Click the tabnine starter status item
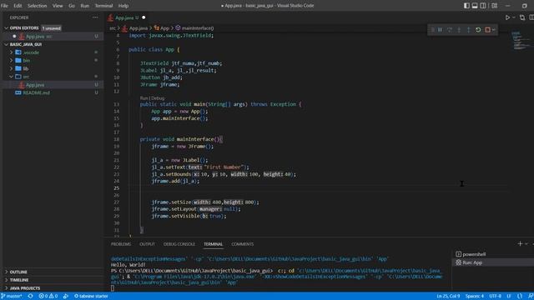The height and width of the screenshot is (300, 534). click(91, 297)
